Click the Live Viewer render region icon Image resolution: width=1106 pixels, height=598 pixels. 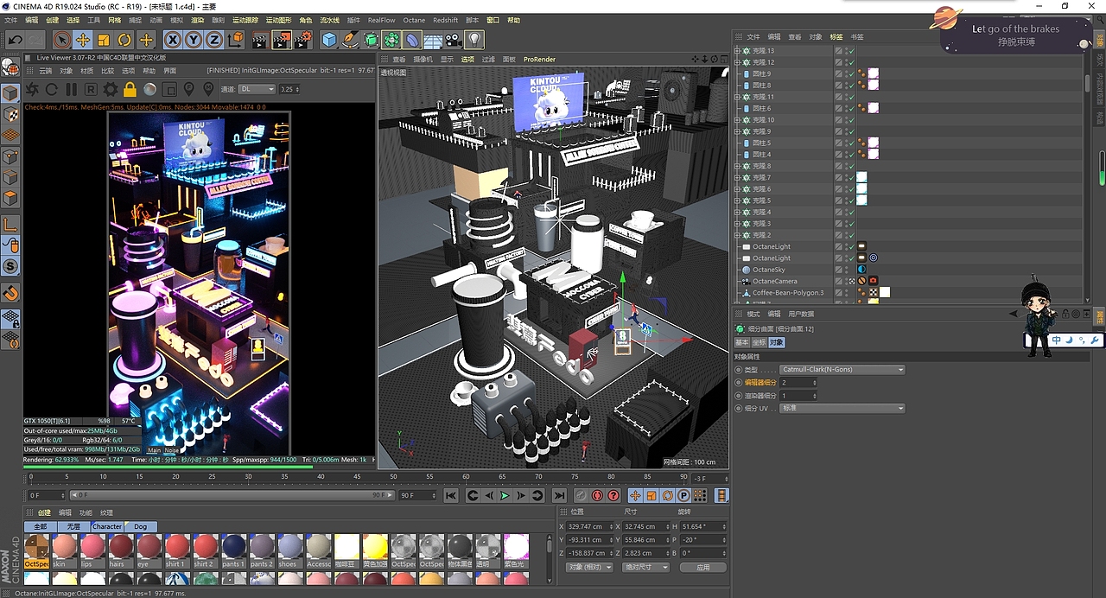(169, 89)
